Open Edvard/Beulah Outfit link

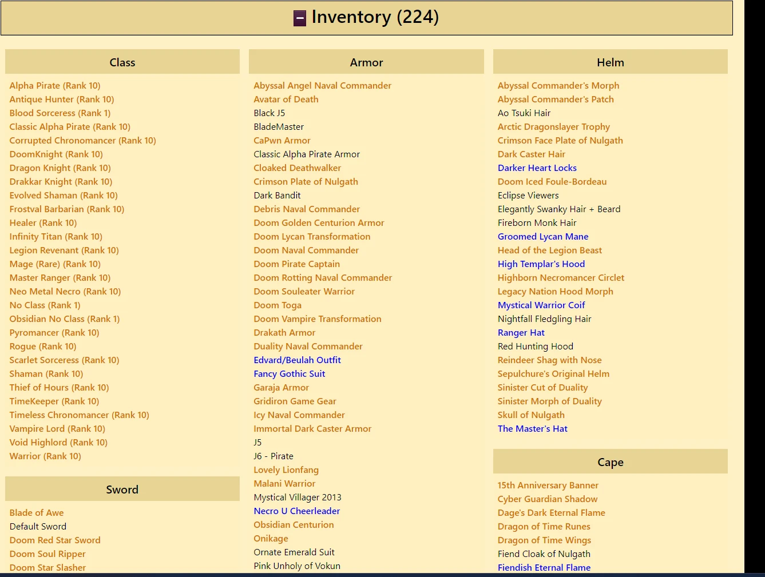(x=298, y=360)
